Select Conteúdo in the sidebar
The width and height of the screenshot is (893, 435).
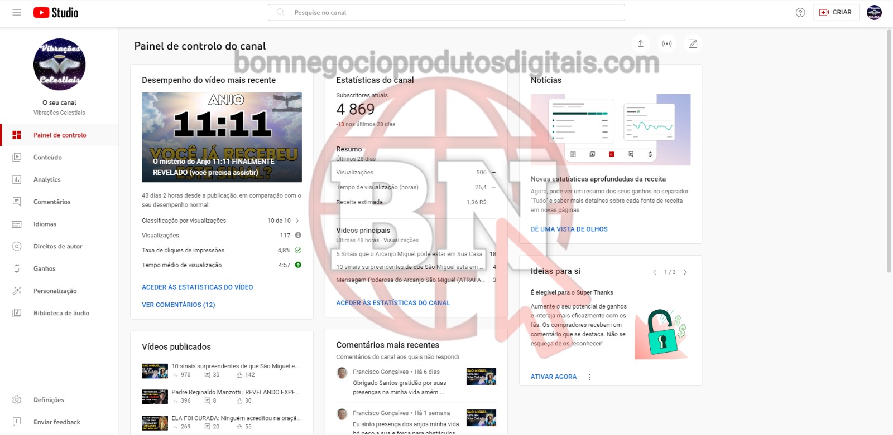(47, 157)
